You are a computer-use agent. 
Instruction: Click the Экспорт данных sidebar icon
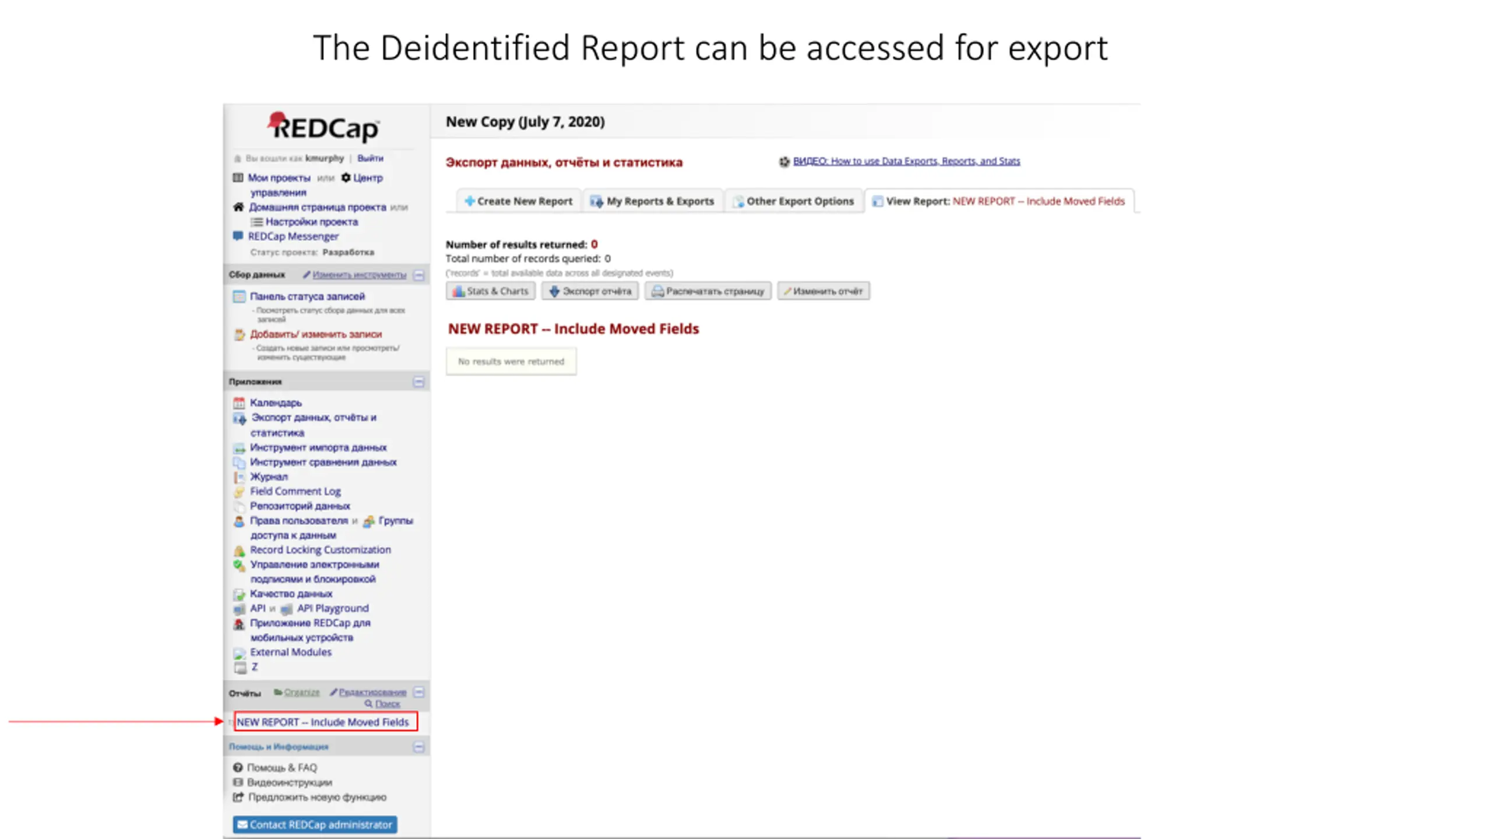point(240,418)
